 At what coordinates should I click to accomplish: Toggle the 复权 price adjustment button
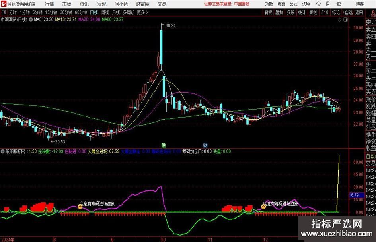click(269, 12)
